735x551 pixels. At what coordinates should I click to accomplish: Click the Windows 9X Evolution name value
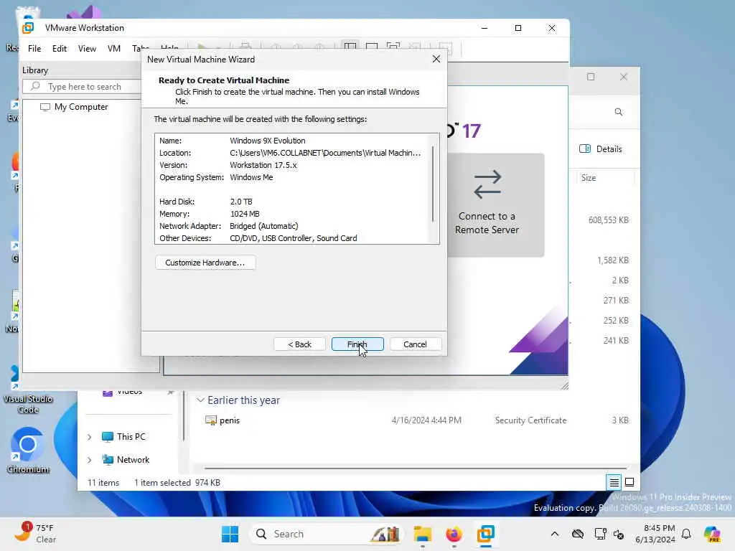[267, 141]
